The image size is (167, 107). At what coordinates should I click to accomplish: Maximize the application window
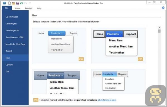[x=154, y=2]
